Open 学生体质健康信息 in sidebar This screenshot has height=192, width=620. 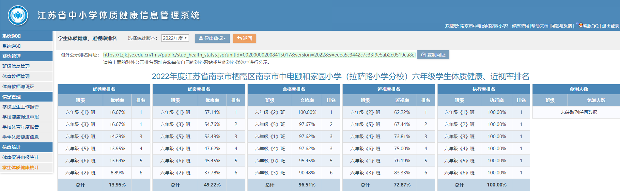point(26,137)
